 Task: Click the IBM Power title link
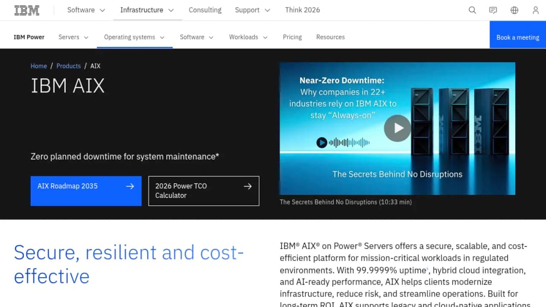pyautogui.click(x=29, y=37)
